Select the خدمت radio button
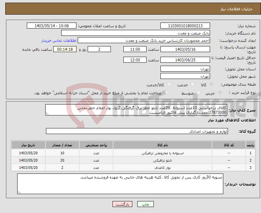 click(x=193, y=84)
